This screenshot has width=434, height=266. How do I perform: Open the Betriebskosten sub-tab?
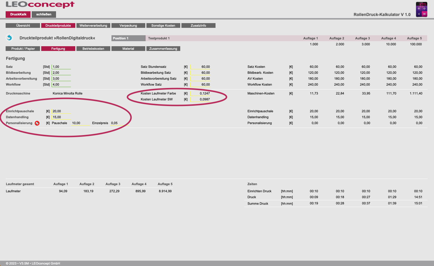93,49
